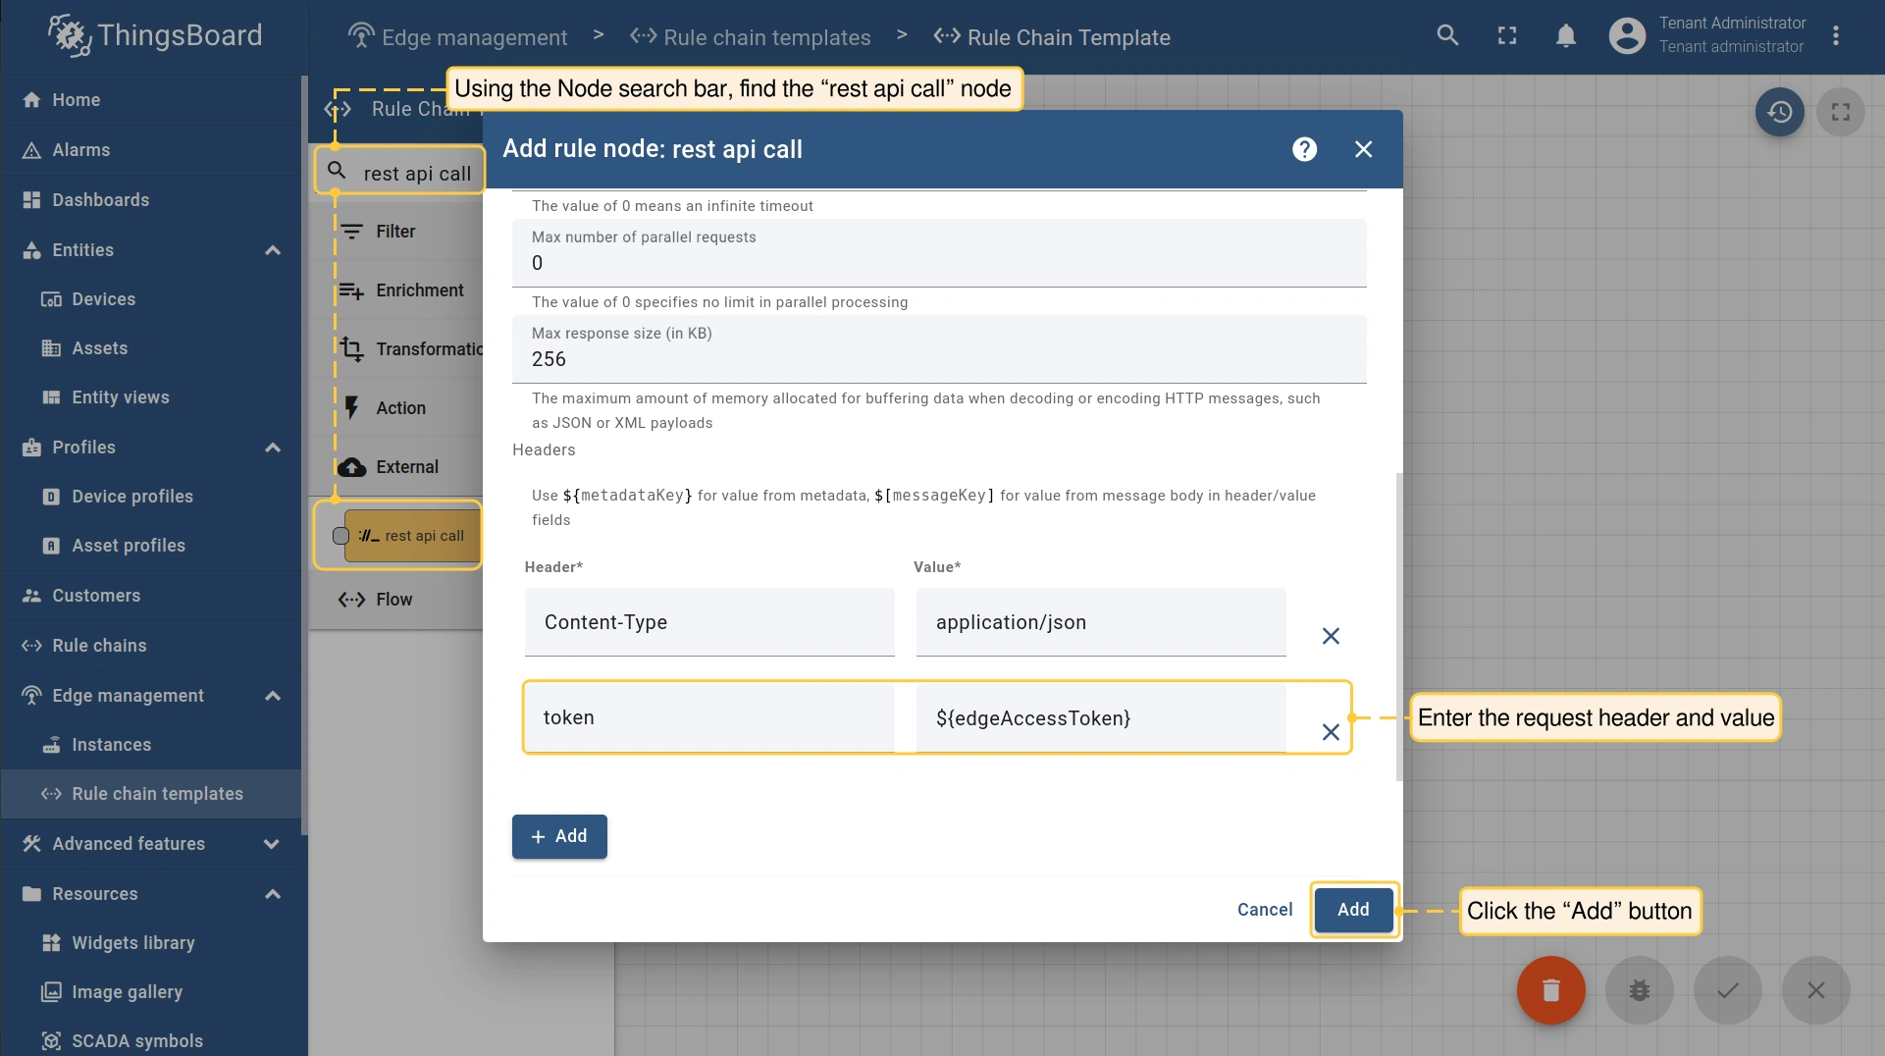Expand Advanced features section
This screenshot has width=1885, height=1056.
pyautogui.click(x=273, y=844)
